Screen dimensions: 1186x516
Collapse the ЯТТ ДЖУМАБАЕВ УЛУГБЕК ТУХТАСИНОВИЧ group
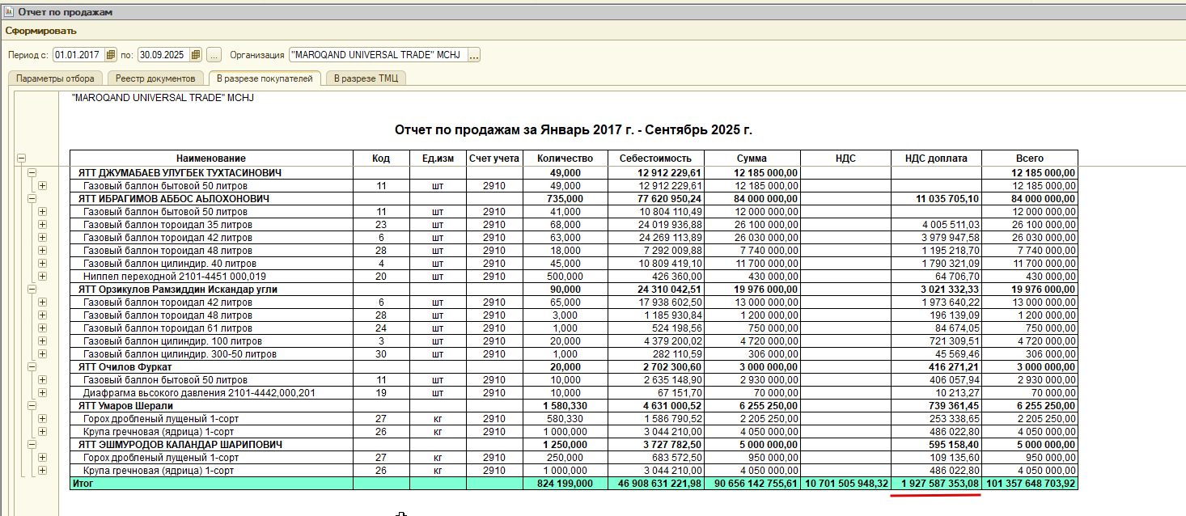point(32,173)
